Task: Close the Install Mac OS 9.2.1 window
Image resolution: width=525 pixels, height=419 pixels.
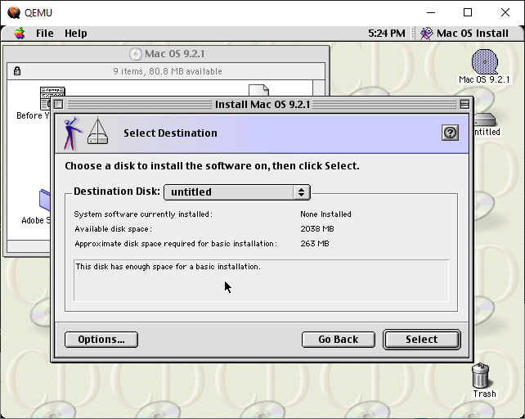Action: coord(58,104)
